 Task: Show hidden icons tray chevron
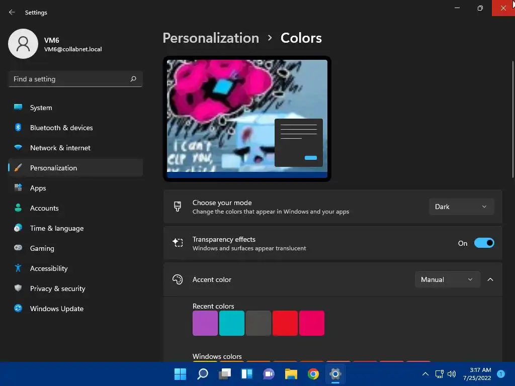(425, 374)
